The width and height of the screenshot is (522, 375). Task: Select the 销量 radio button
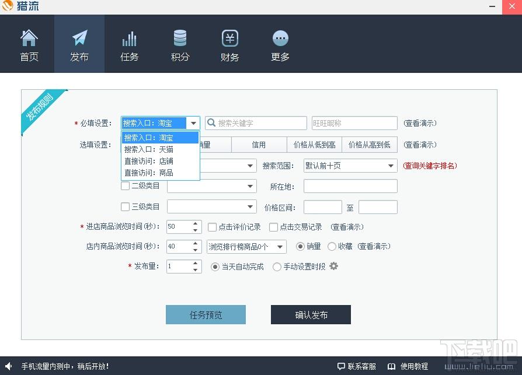(300, 246)
